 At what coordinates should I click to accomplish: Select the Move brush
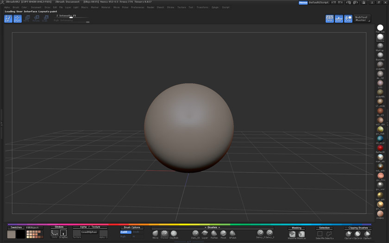(x=156, y=233)
